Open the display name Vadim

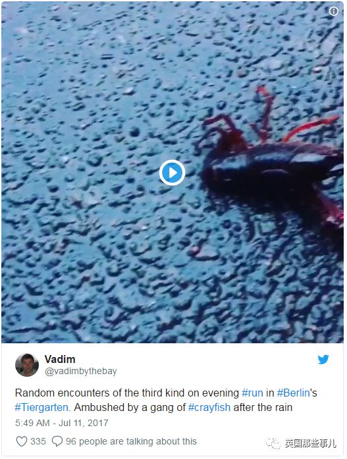click(x=60, y=359)
